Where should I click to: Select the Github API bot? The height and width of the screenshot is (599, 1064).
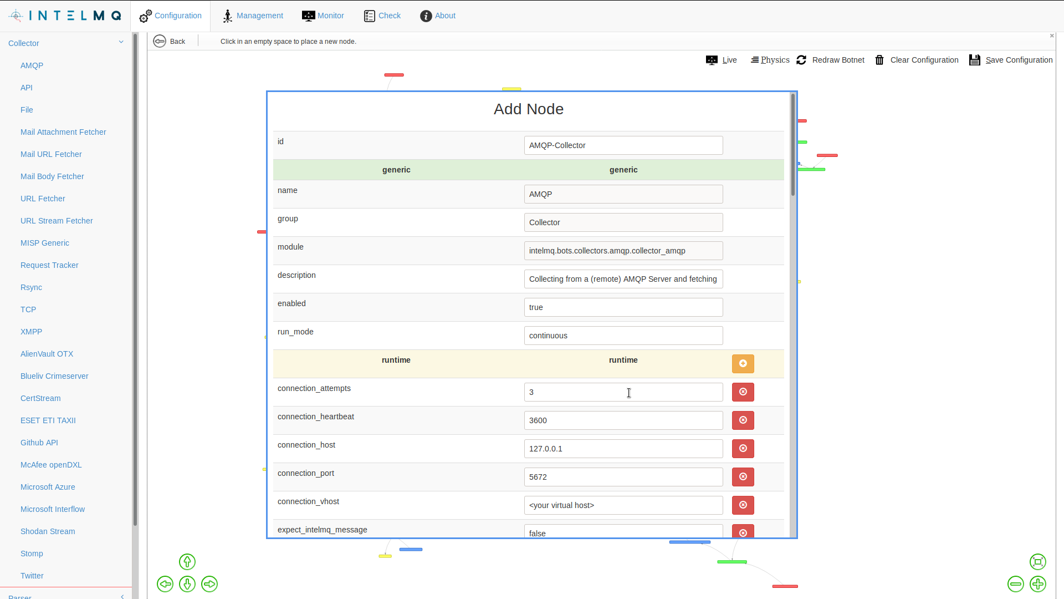click(39, 443)
